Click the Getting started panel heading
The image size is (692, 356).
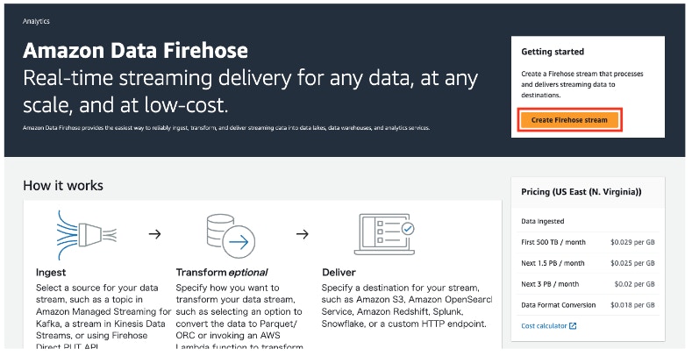click(x=553, y=52)
